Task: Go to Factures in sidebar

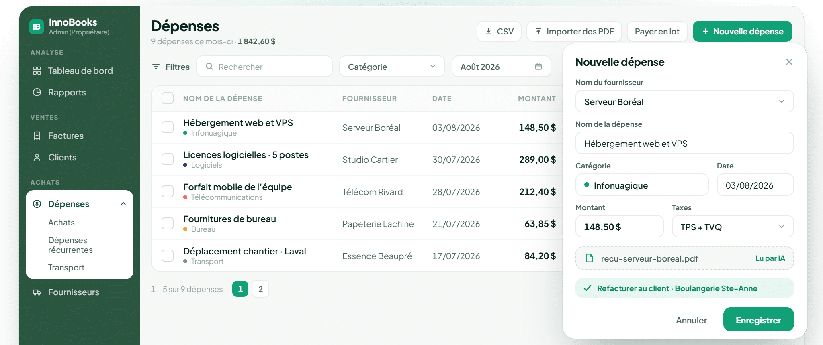Action: (x=80, y=136)
